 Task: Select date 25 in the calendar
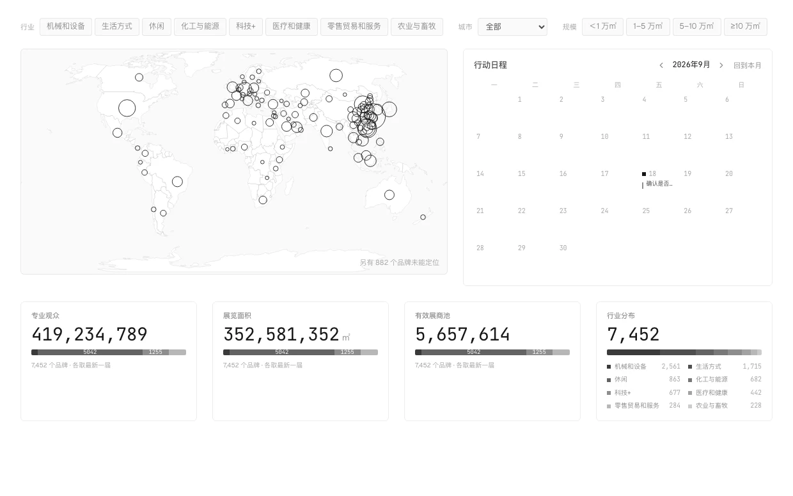click(x=646, y=211)
